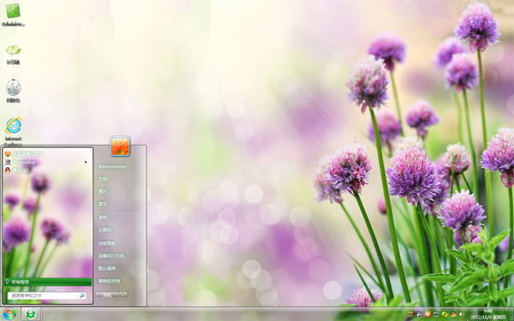Click the yellow-green ring tray icon
The image size is (514, 321).
(x=445, y=314)
